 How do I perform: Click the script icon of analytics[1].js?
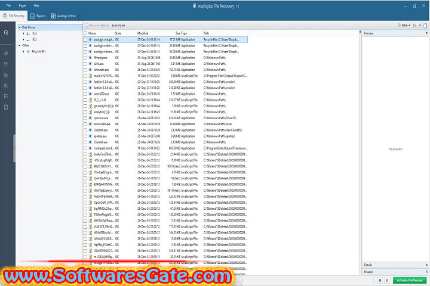coord(90,112)
